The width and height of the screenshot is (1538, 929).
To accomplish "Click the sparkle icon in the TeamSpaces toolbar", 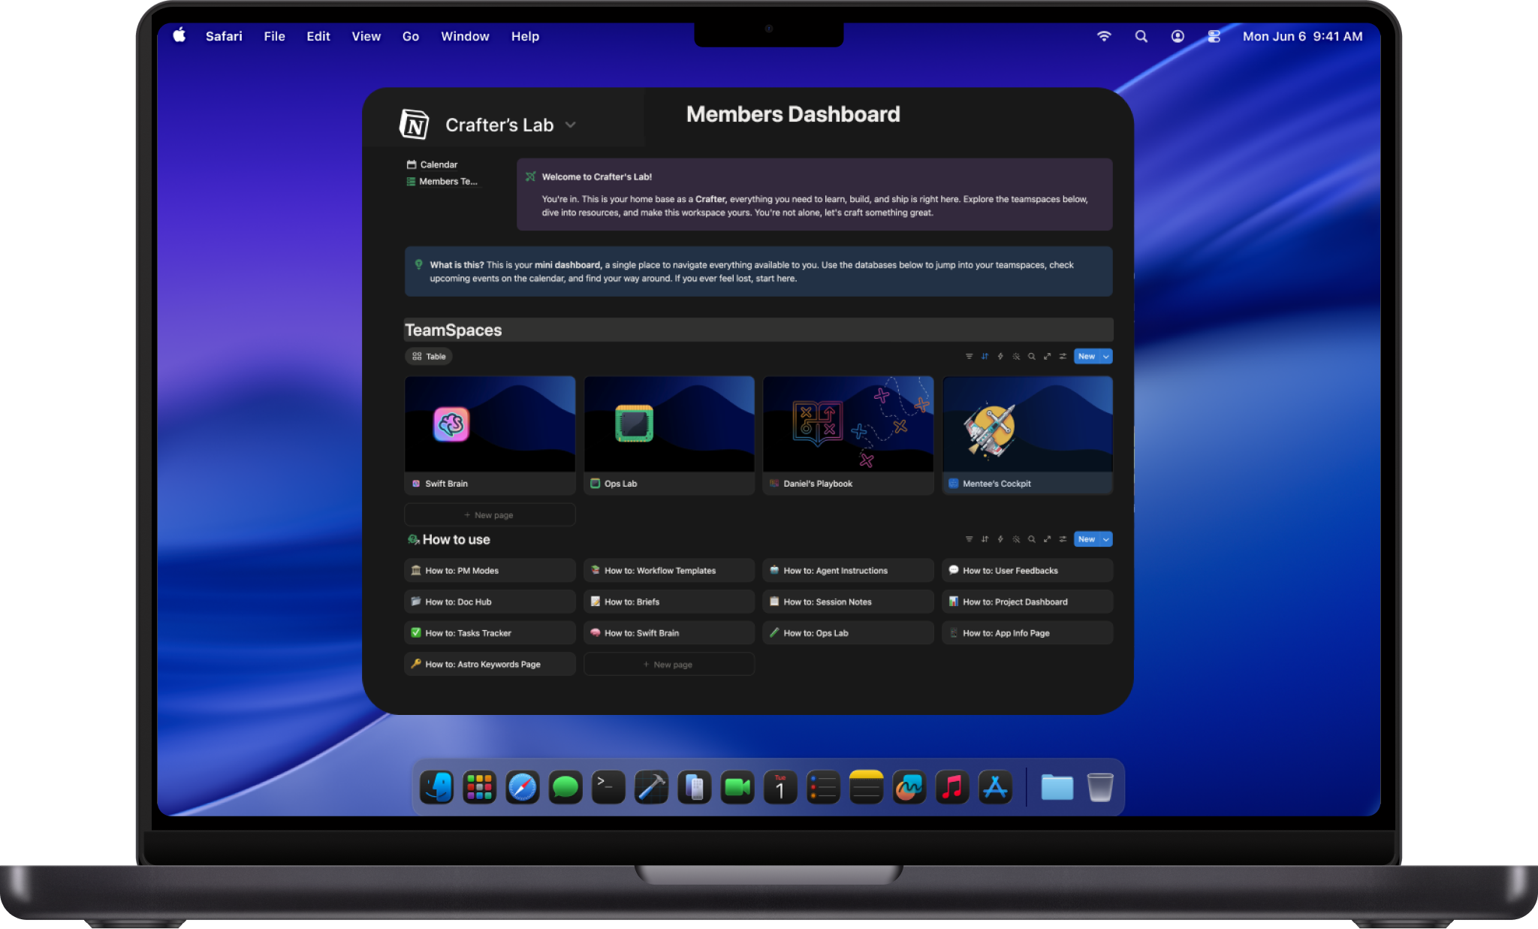I will (1016, 357).
